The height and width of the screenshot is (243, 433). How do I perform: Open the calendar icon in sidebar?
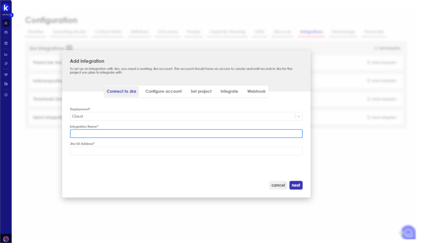[6, 43]
